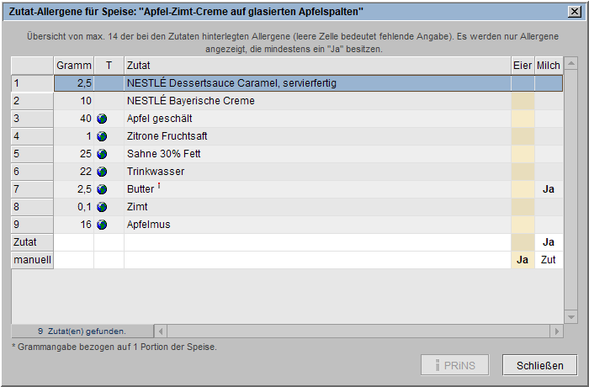
Task: Click the globe icon beside Trinkwasser
Action: tap(102, 172)
